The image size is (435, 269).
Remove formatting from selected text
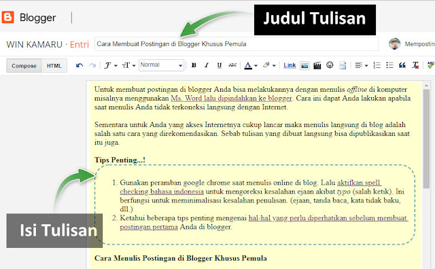[x=415, y=65]
